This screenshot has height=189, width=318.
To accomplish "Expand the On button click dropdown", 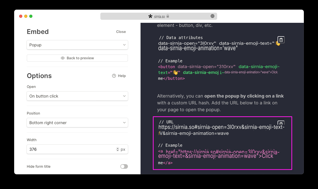I will [x=77, y=96].
